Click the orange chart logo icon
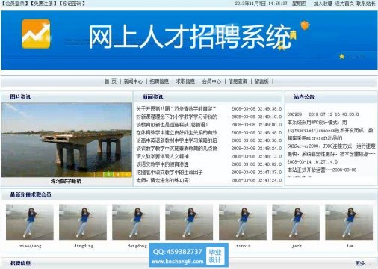378x269 pixels. (x=36, y=34)
